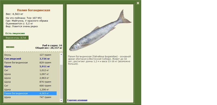Click the Рыб в садке: 16 text
This screenshot has height=105, width=217.
[x=52, y=45]
